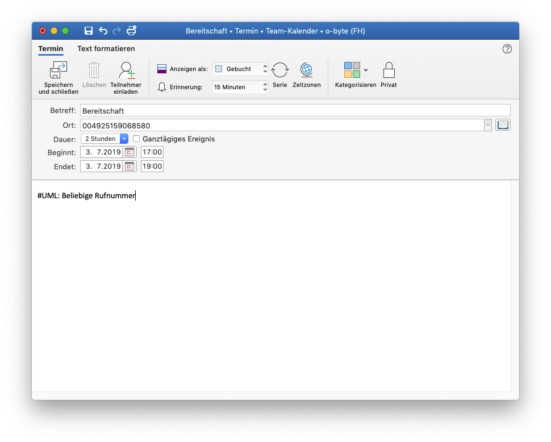Click the Betreff subject field
Image resolution: width=551 pixels, height=442 pixels.
tap(295, 111)
